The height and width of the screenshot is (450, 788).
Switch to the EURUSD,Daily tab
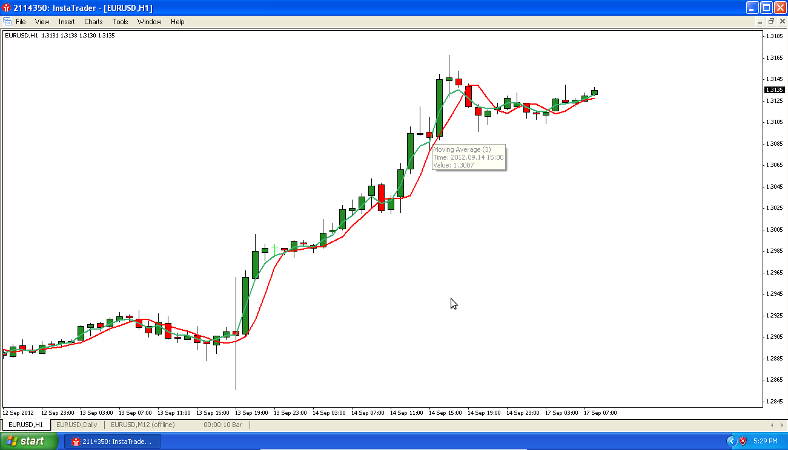click(x=77, y=425)
